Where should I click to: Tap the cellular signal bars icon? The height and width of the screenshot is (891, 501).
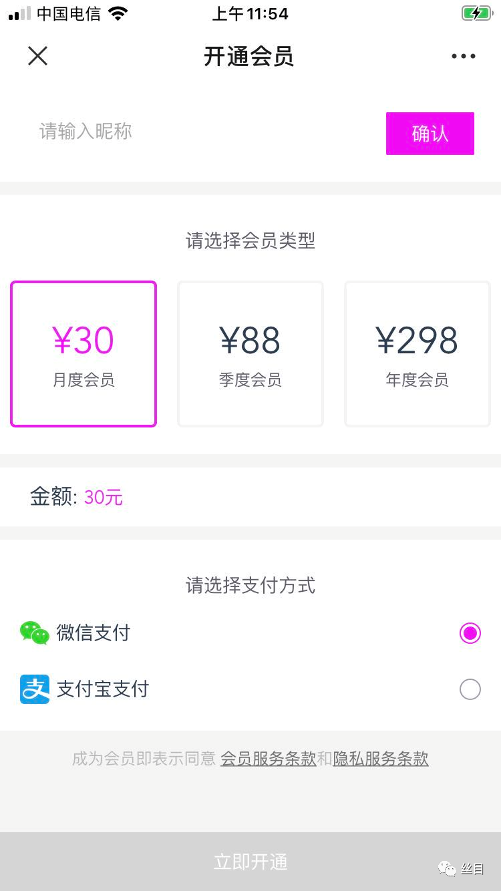(x=19, y=13)
